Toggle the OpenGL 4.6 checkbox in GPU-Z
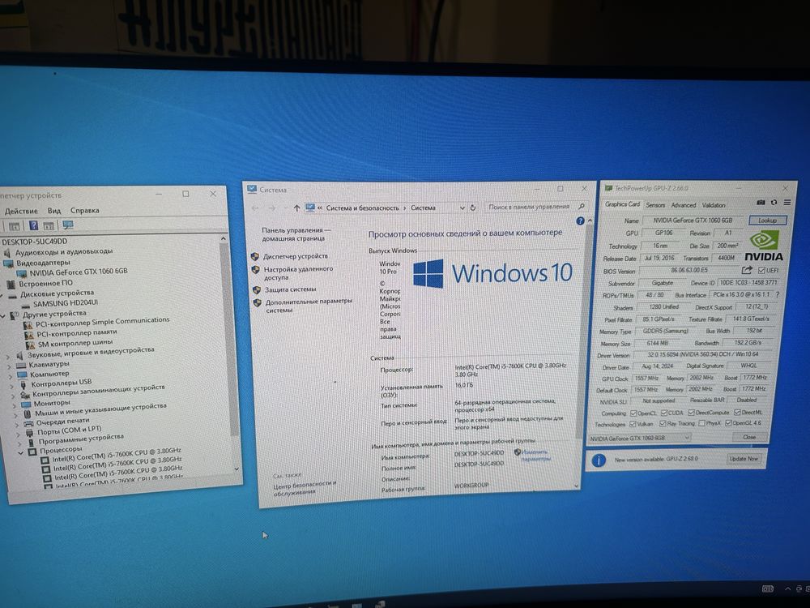The width and height of the screenshot is (810, 608). (x=728, y=423)
